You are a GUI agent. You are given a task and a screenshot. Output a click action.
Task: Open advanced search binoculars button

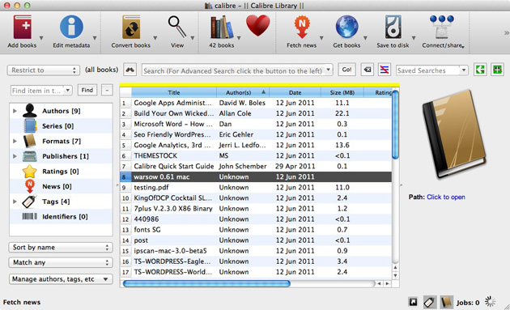[x=130, y=70]
